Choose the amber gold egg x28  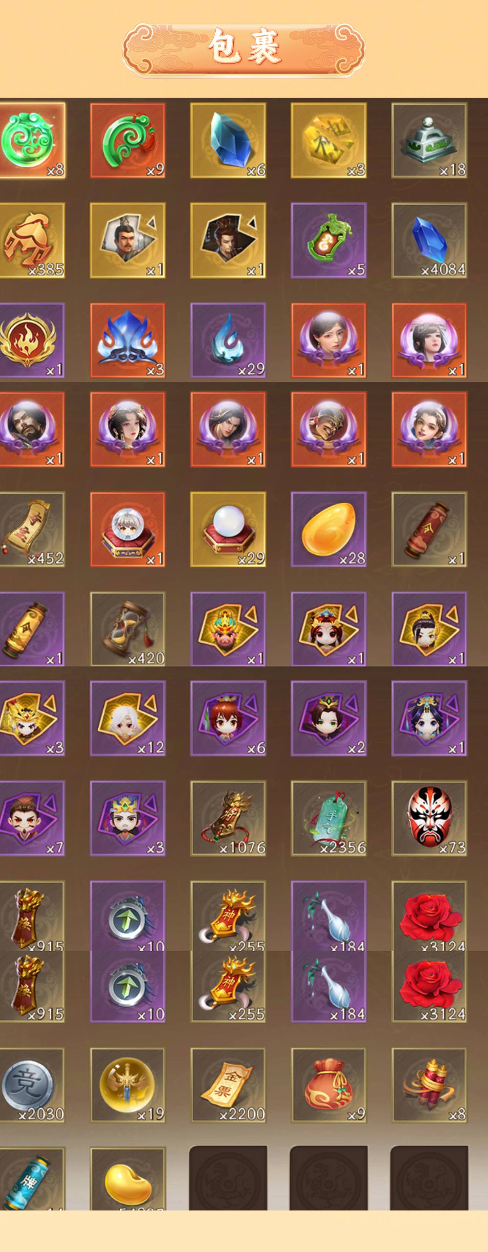click(x=329, y=529)
